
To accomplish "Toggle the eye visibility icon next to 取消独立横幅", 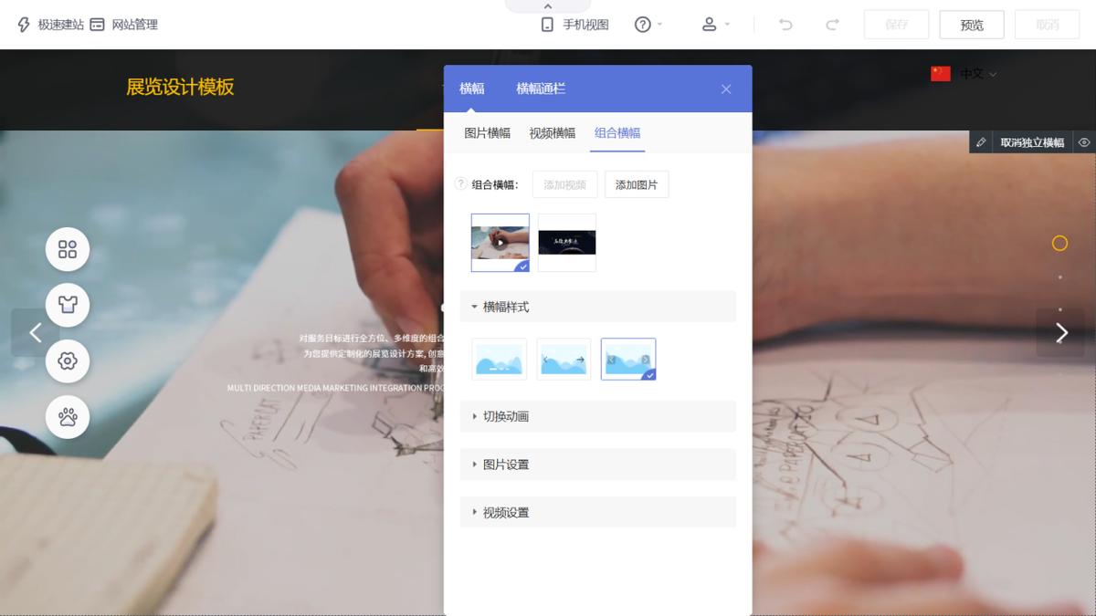I will [1085, 142].
